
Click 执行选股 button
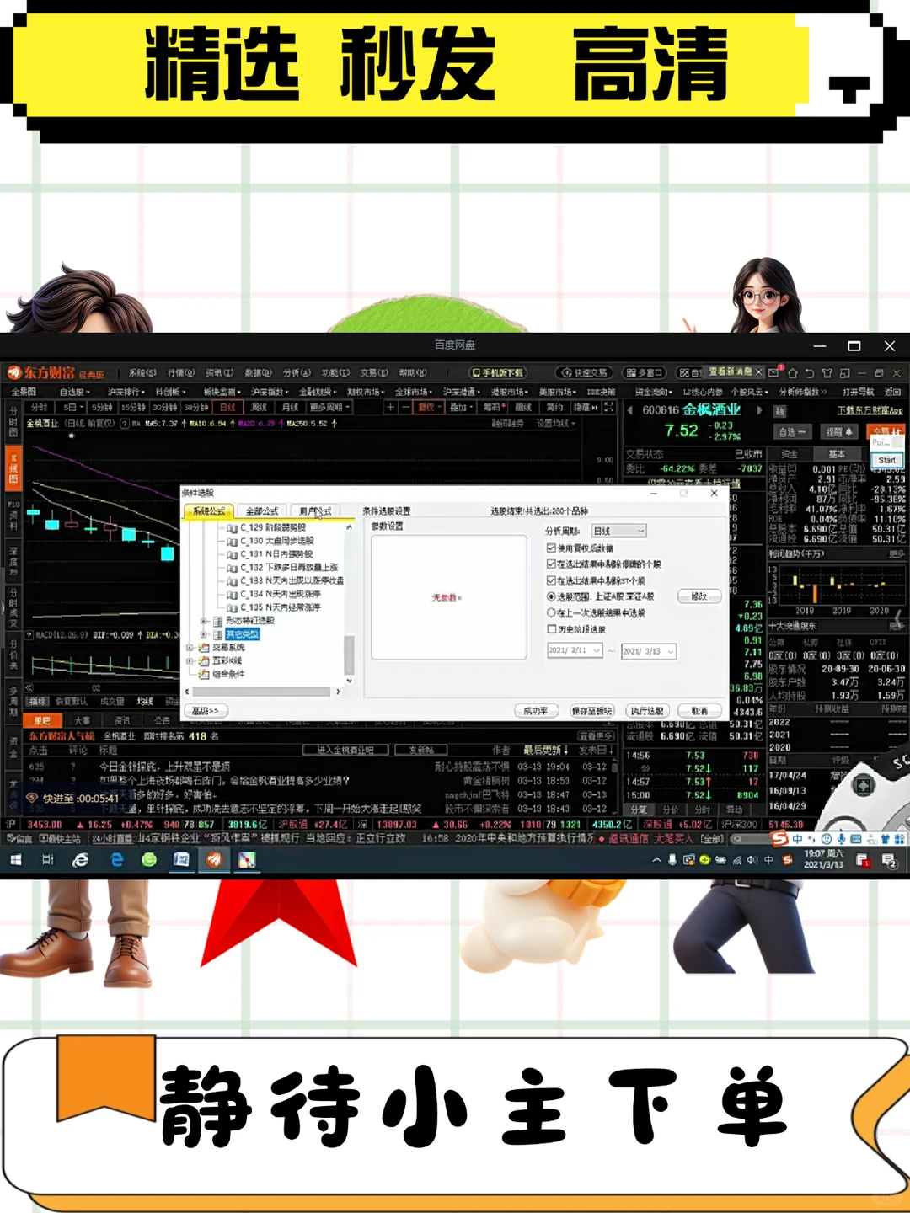pyautogui.click(x=647, y=711)
